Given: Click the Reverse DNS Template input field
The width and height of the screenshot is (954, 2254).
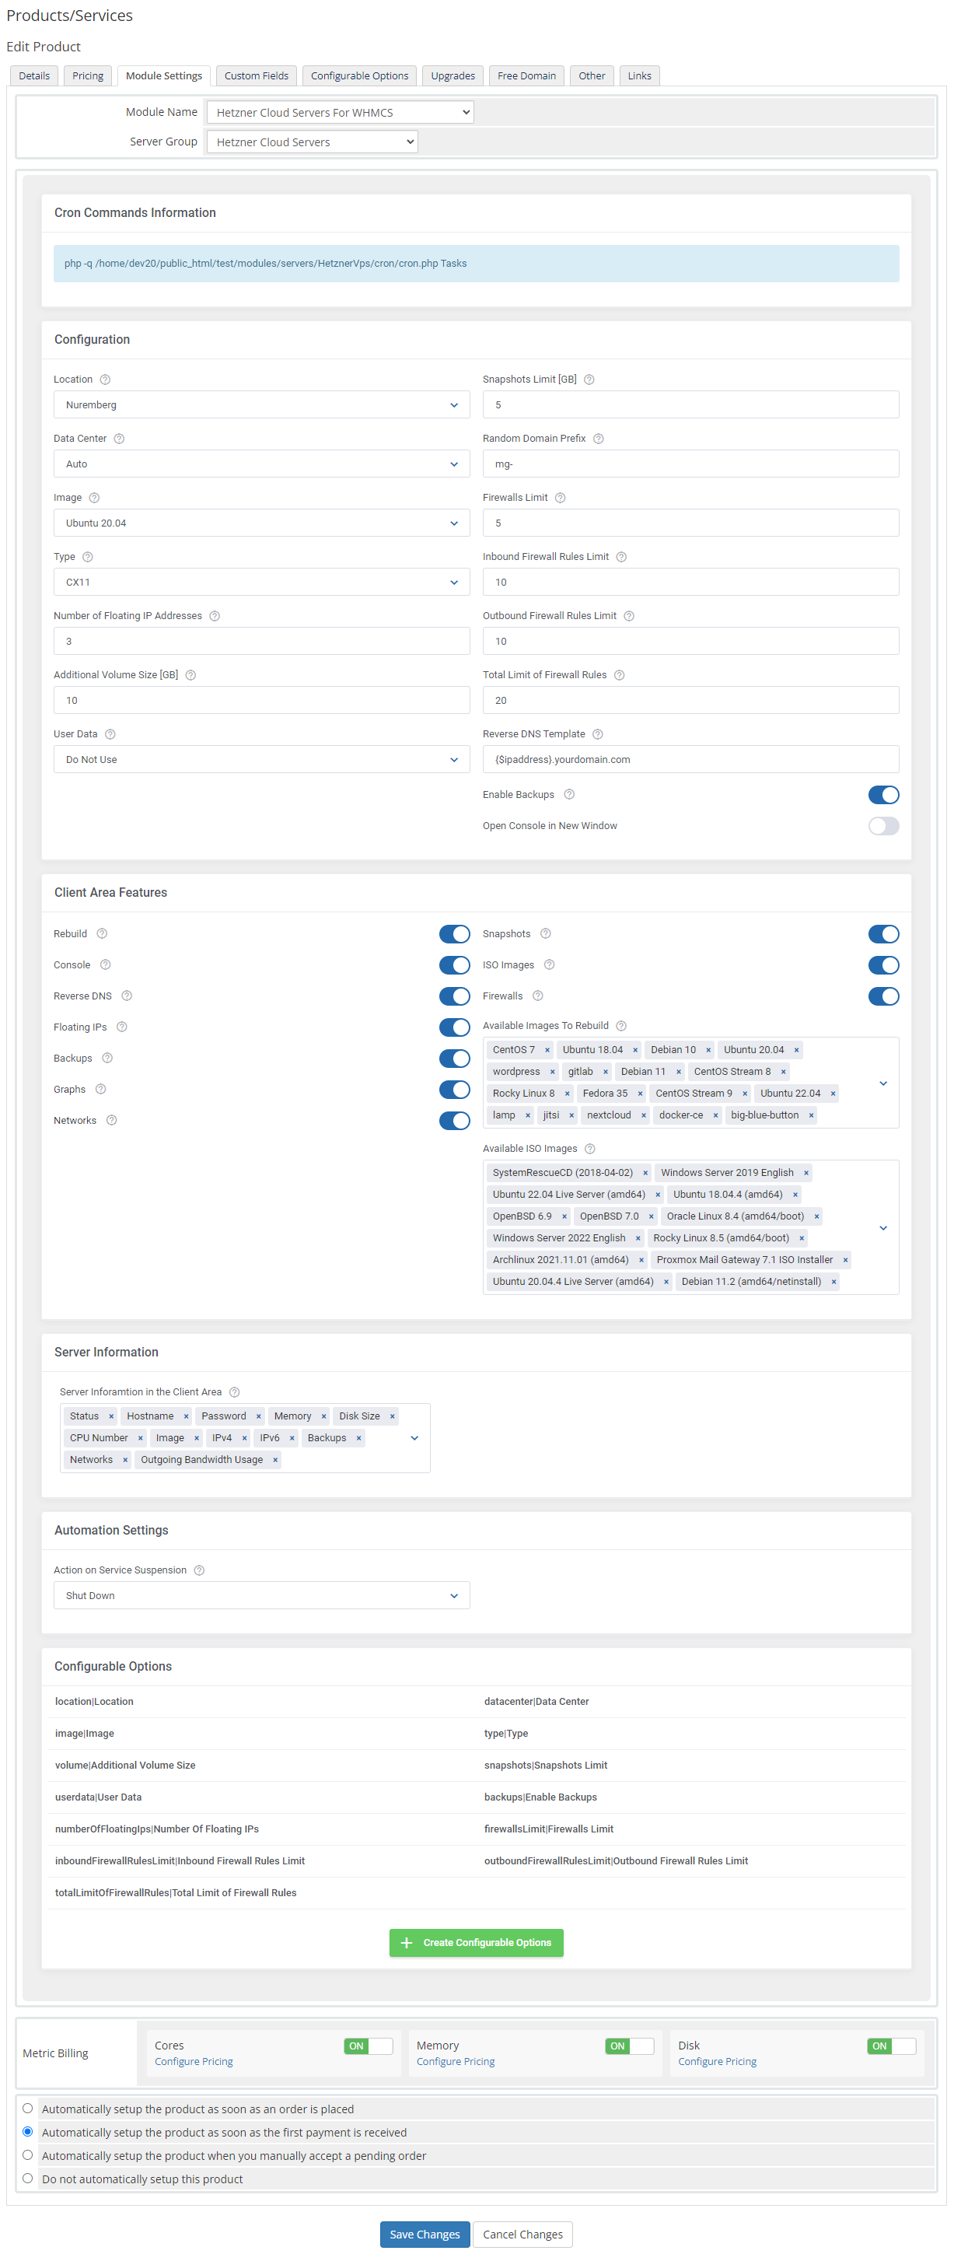Looking at the screenshot, I should 690,758.
